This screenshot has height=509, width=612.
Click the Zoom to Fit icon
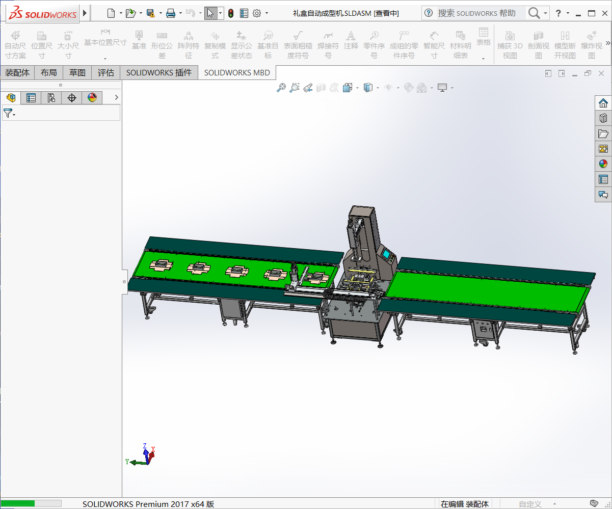coord(281,88)
